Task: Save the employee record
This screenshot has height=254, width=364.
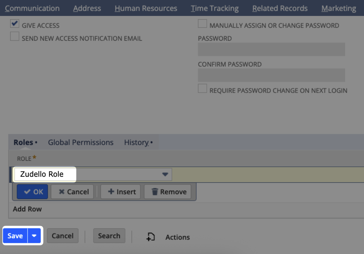Action: point(15,236)
